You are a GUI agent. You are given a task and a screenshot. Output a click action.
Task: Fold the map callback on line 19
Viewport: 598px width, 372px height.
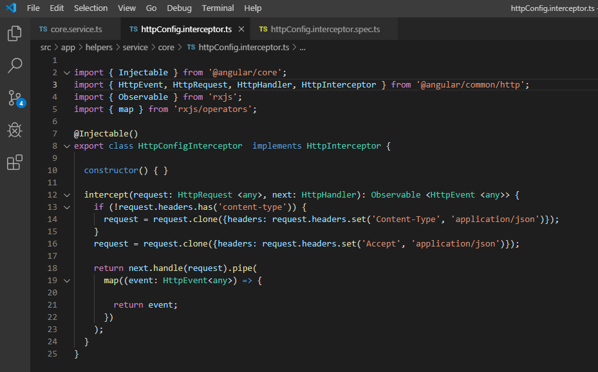point(66,281)
